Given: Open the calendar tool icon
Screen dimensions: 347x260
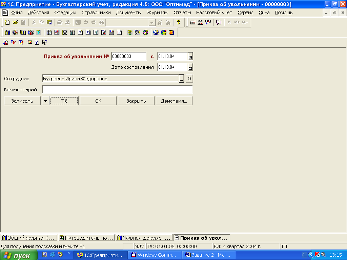Looking at the screenshot, I should click(200, 22).
